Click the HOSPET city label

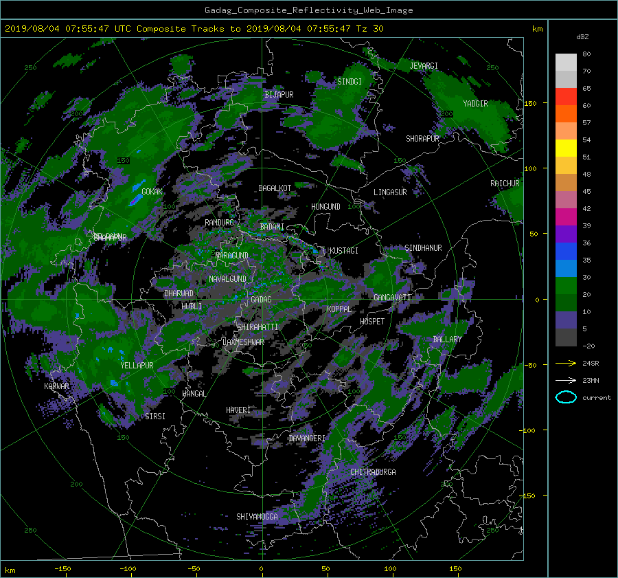click(x=372, y=322)
